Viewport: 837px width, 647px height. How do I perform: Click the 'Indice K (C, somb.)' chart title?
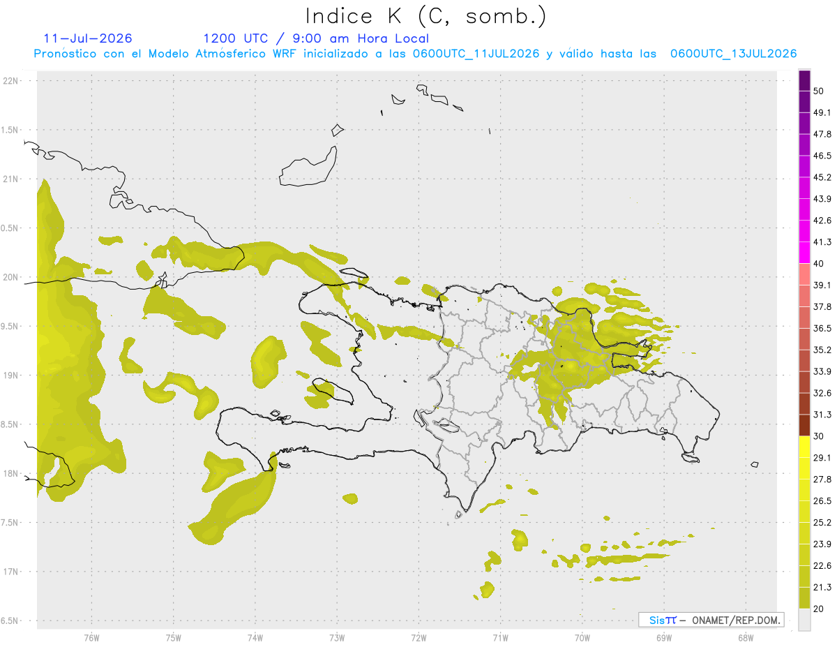tap(426, 17)
